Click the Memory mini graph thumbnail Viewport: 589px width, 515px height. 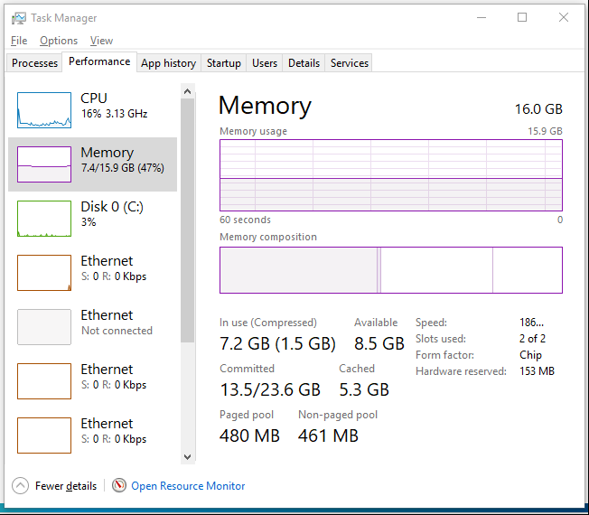point(44,164)
